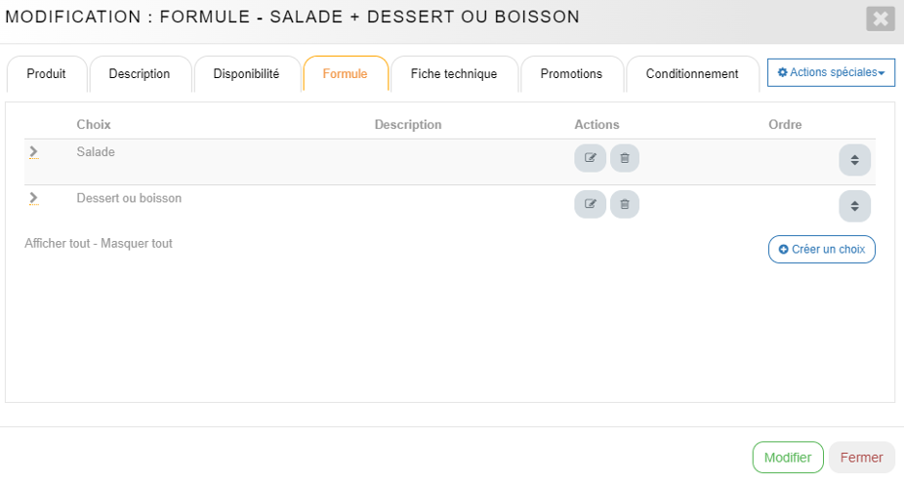The height and width of the screenshot is (480, 904).
Task: Switch to the Conditionnement tab
Action: (692, 74)
